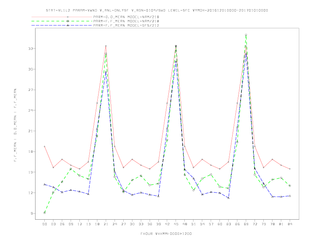Click green circle data point at hour 84

tap(290, 186)
